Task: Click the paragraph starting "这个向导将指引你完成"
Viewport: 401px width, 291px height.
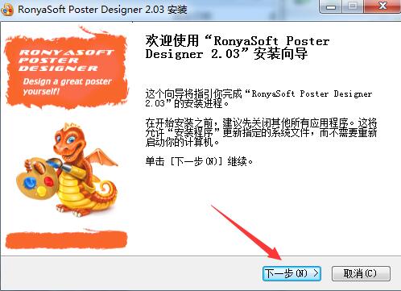Action: click(x=258, y=98)
